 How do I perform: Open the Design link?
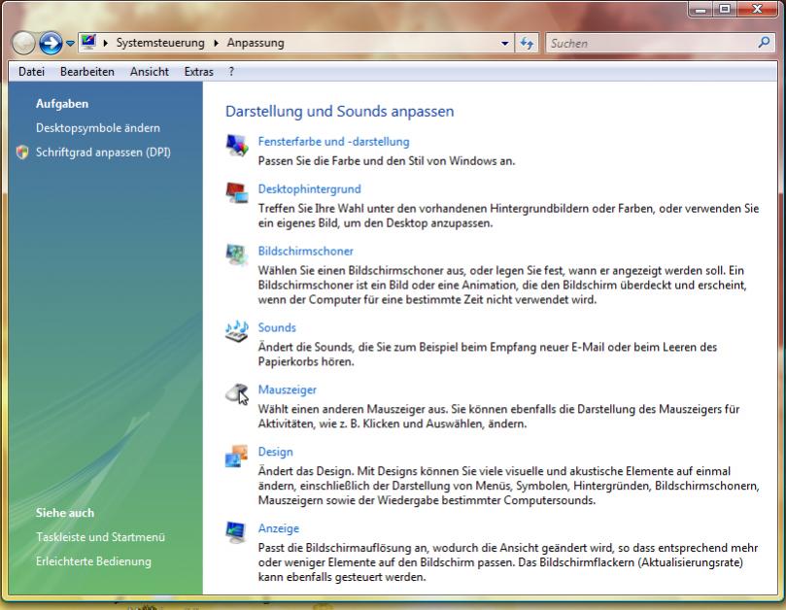click(275, 452)
